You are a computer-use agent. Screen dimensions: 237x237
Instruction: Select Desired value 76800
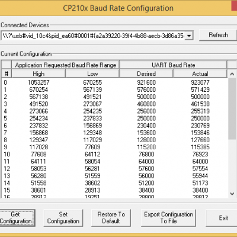tap(146, 154)
